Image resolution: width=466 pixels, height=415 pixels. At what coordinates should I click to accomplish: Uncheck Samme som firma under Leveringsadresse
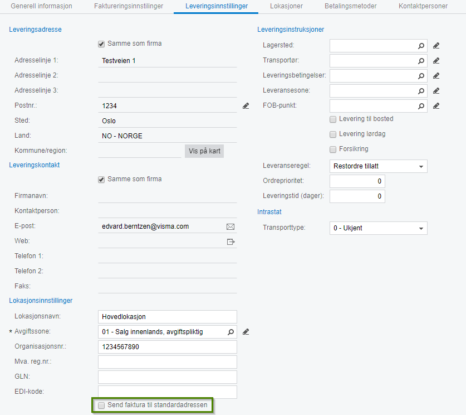(101, 44)
